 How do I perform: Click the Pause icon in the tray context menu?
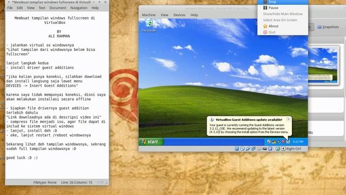265,8
